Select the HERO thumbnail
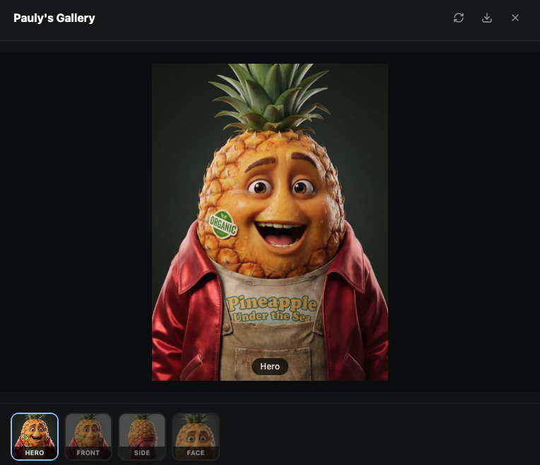Screen dimensions: 540x465 coord(35,437)
